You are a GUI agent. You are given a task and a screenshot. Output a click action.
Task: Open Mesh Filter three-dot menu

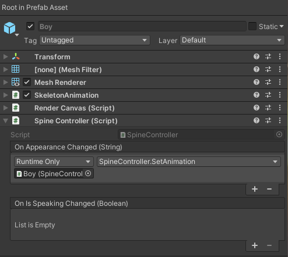280,69
